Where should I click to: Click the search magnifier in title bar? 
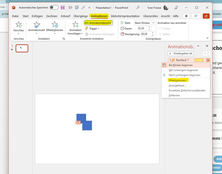tap(138, 8)
